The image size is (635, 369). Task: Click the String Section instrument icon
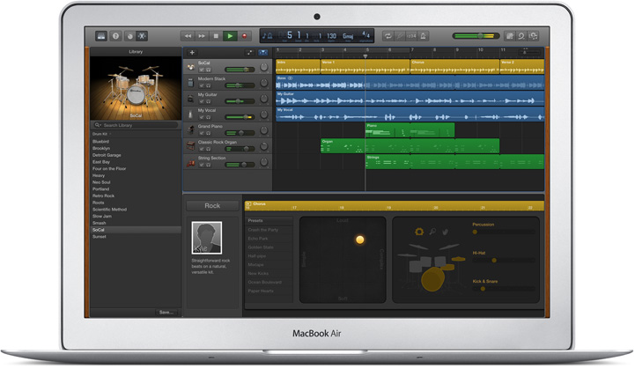[x=190, y=161]
